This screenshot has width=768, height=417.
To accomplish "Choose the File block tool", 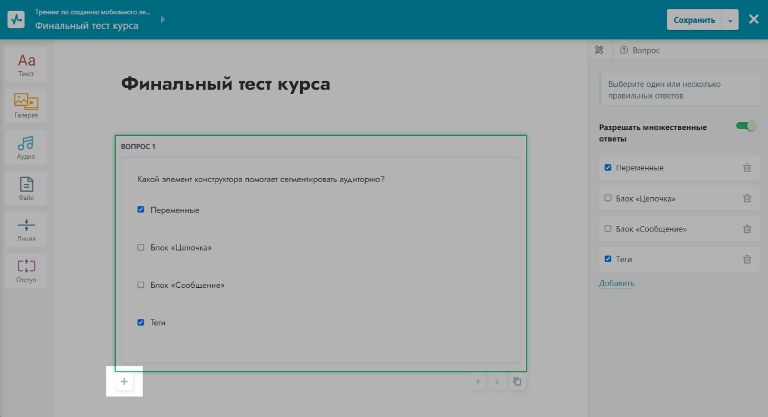I will (x=26, y=188).
